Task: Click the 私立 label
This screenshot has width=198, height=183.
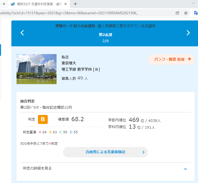Action: click(x=65, y=57)
